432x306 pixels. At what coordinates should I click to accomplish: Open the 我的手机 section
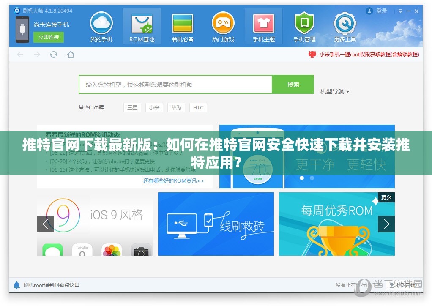(101, 26)
